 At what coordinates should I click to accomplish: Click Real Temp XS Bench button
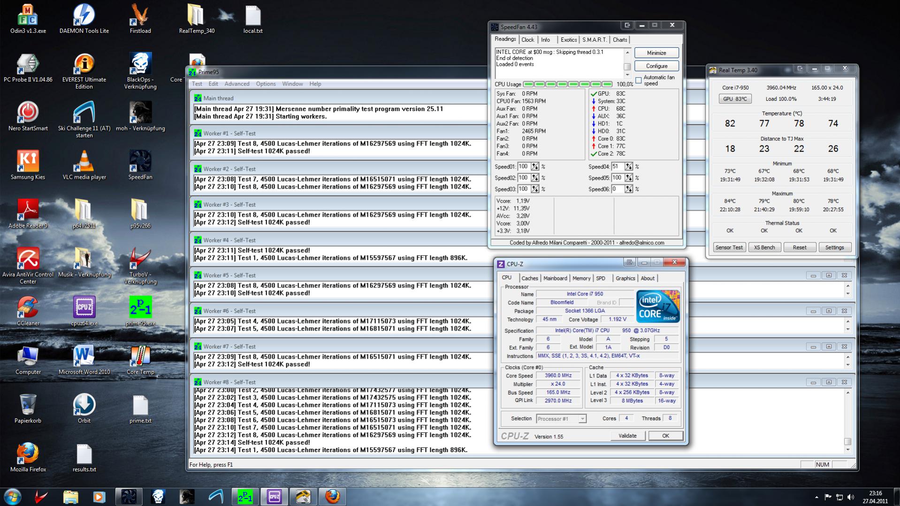point(764,248)
